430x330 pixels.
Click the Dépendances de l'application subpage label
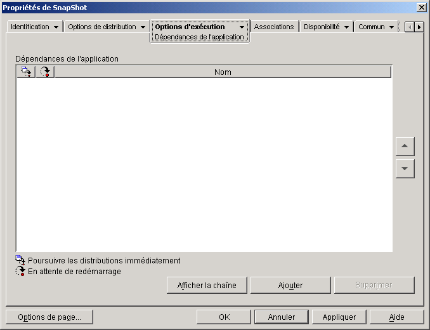pyautogui.click(x=199, y=37)
